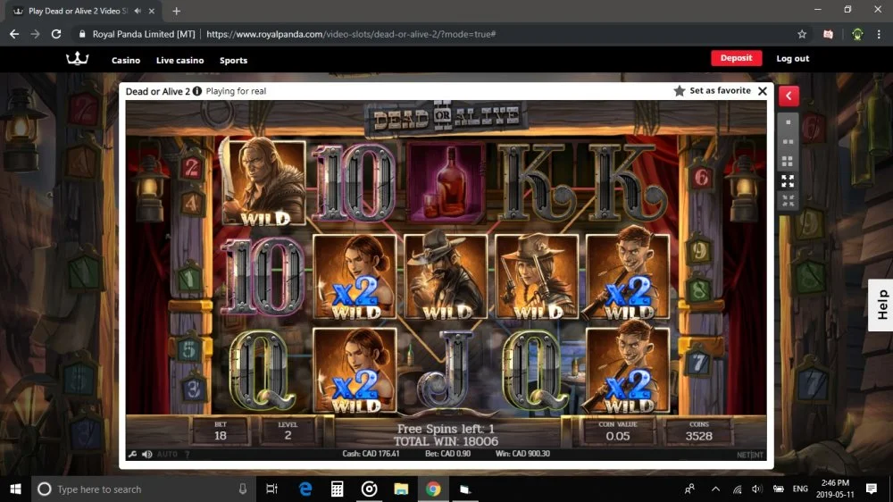The width and height of the screenshot is (893, 502).
Task: Click the taskbar microphone icon
Action: click(x=243, y=489)
